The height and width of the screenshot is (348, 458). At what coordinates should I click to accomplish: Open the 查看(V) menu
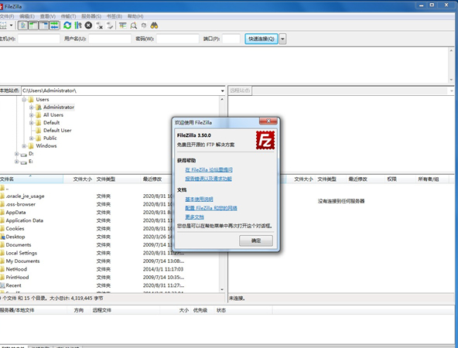[48, 16]
